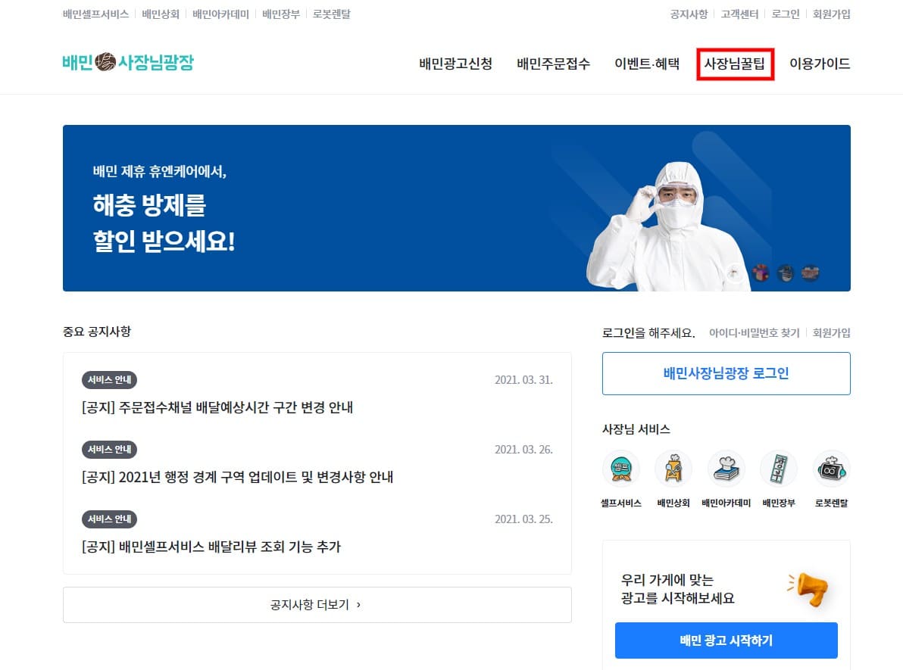Go to 배민상회 in top bar

[161, 14]
